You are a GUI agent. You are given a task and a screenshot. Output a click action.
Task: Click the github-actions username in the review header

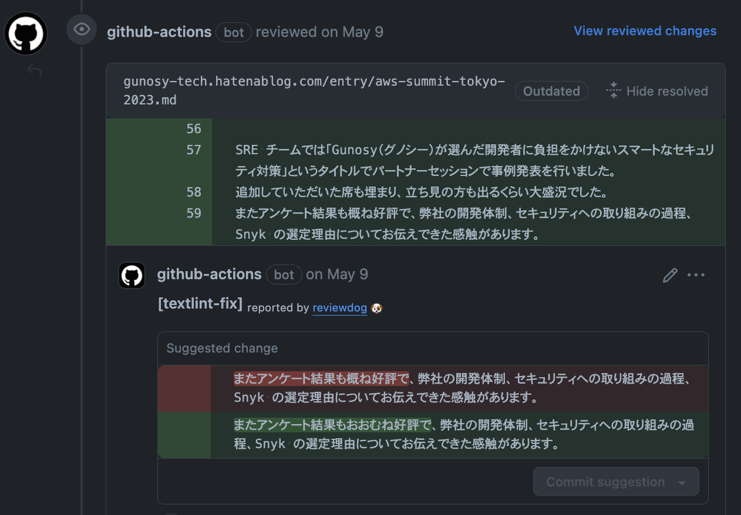coord(159,32)
